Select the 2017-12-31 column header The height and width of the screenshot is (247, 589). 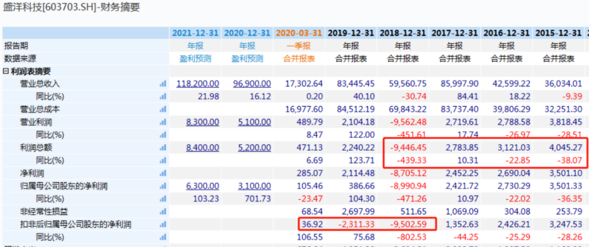[454, 33]
